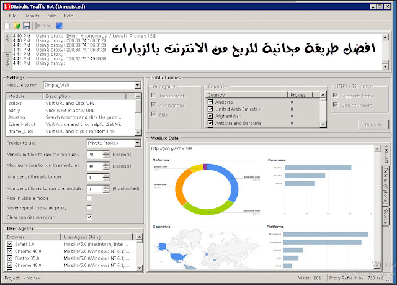Click the Referrers donut chart
The width and height of the screenshot is (397, 285).
207,189
